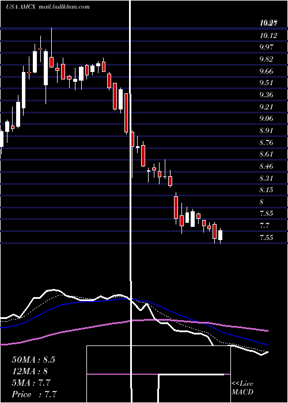The width and height of the screenshot is (288, 403).
Task: Click the 9.82 price axis label
Action: (266, 59)
